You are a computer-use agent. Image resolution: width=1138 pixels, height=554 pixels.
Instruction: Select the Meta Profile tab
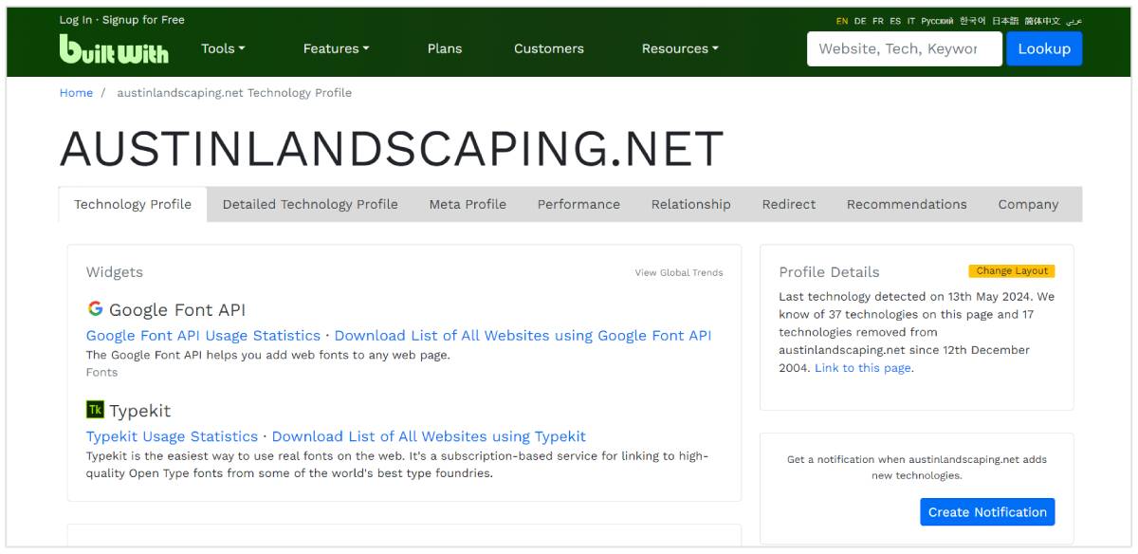(x=468, y=204)
